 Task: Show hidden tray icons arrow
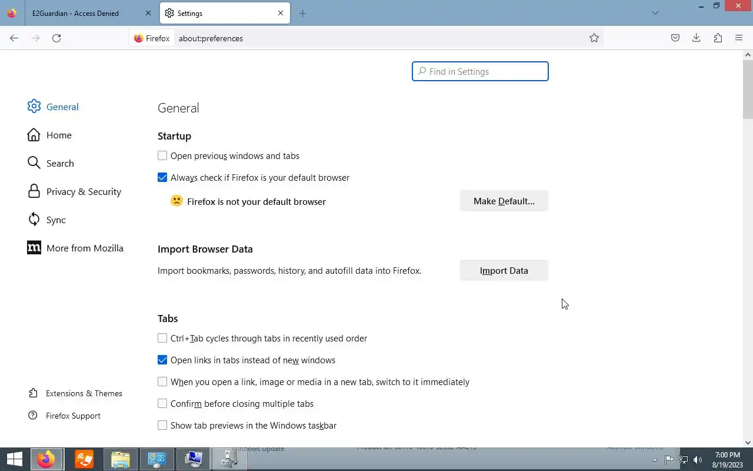(655, 460)
